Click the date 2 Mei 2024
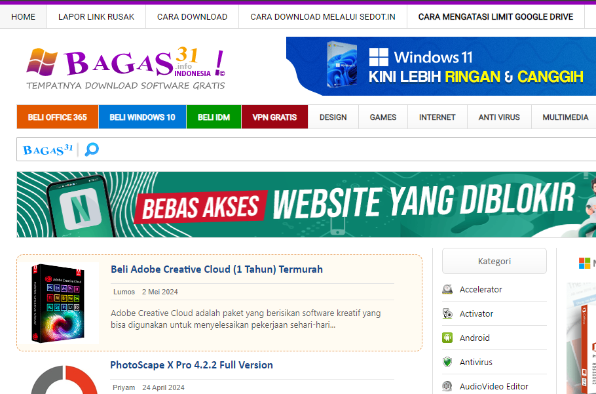Screen dimensions: 596x394 [x=160, y=292]
